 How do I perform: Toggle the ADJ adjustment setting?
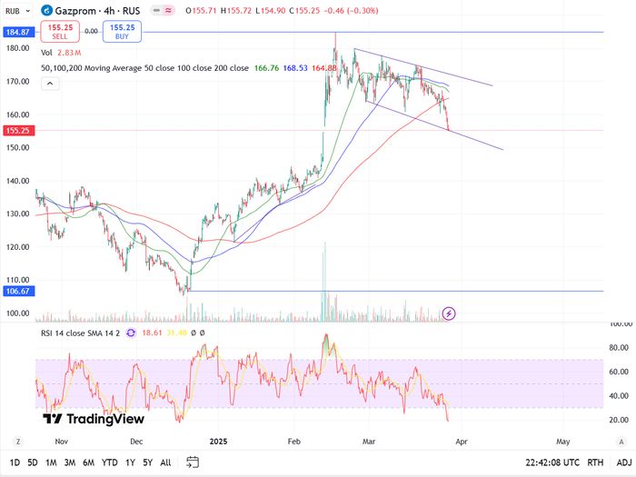(x=624, y=462)
